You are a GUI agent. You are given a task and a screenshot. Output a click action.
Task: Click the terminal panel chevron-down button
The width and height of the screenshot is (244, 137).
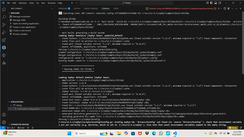click(x=236, y=8)
